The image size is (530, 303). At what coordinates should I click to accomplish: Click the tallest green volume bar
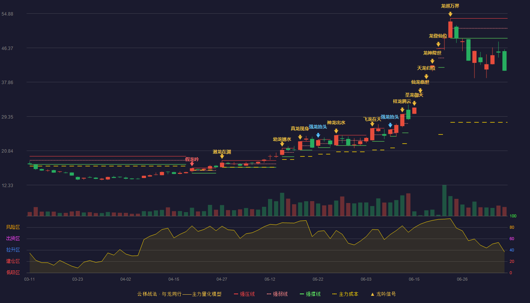tap(444, 200)
